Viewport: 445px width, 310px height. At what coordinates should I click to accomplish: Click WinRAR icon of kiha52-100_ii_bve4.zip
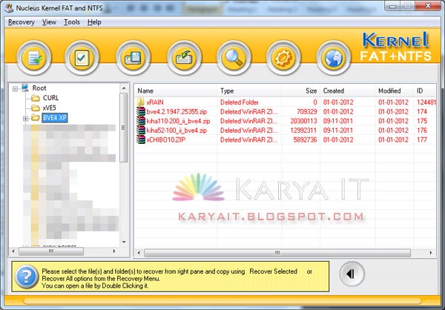141,130
